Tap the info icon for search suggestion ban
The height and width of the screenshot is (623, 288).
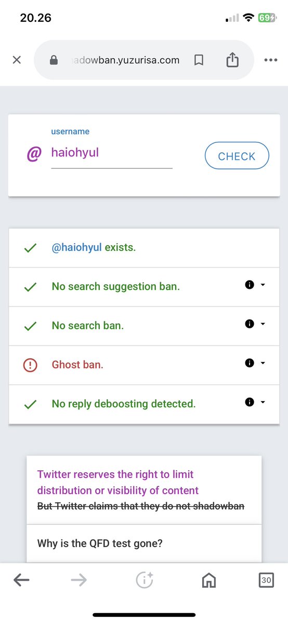coord(250,285)
